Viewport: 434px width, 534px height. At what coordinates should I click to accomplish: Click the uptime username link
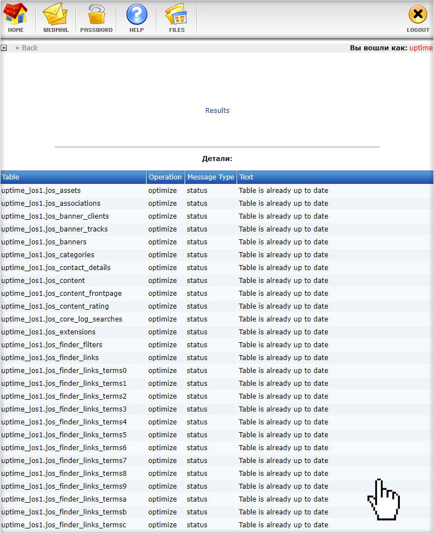(421, 48)
